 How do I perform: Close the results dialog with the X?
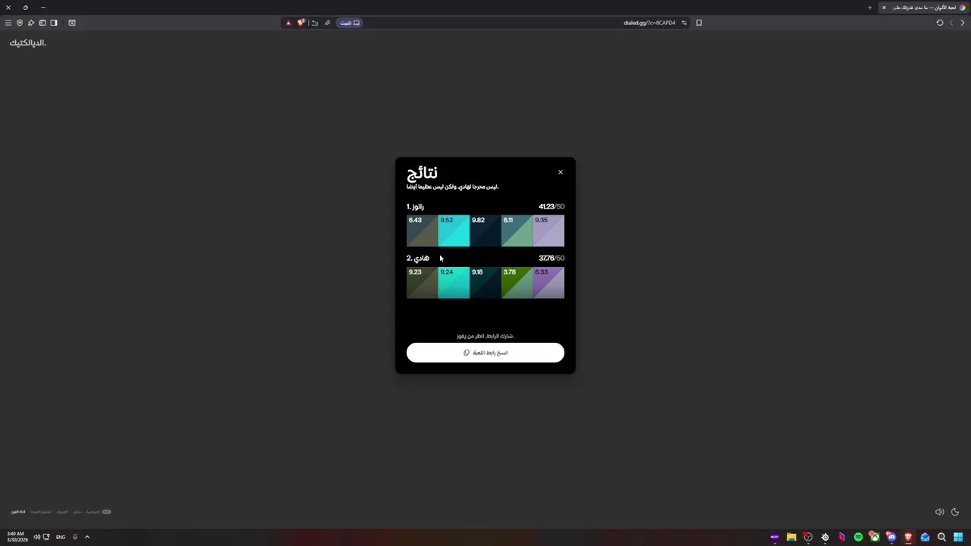click(561, 172)
